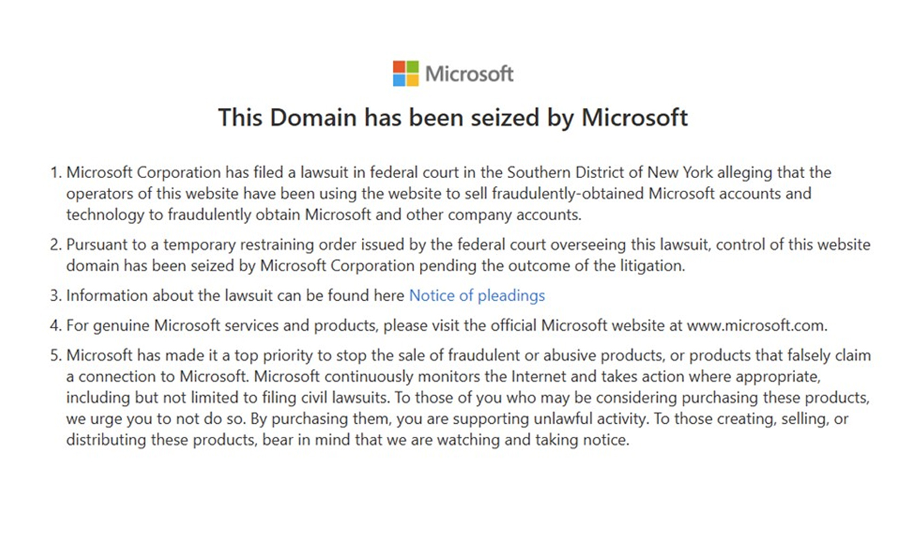
Task: Select the list number 4 marker
Action: (x=56, y=325)
